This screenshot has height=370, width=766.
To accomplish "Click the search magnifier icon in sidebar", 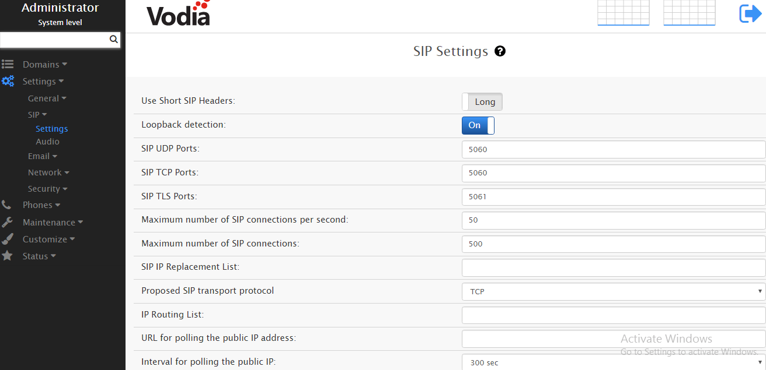I will pos(114,40).
